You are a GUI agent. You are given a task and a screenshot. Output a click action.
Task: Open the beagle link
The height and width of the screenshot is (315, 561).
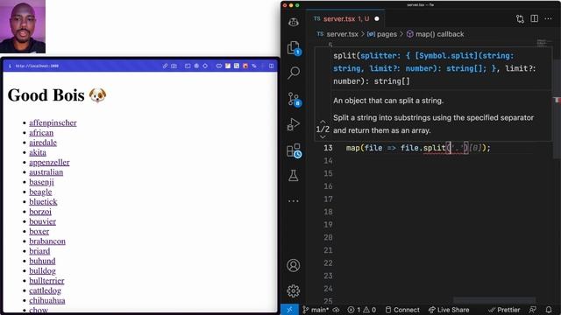[x=40, y=192]
